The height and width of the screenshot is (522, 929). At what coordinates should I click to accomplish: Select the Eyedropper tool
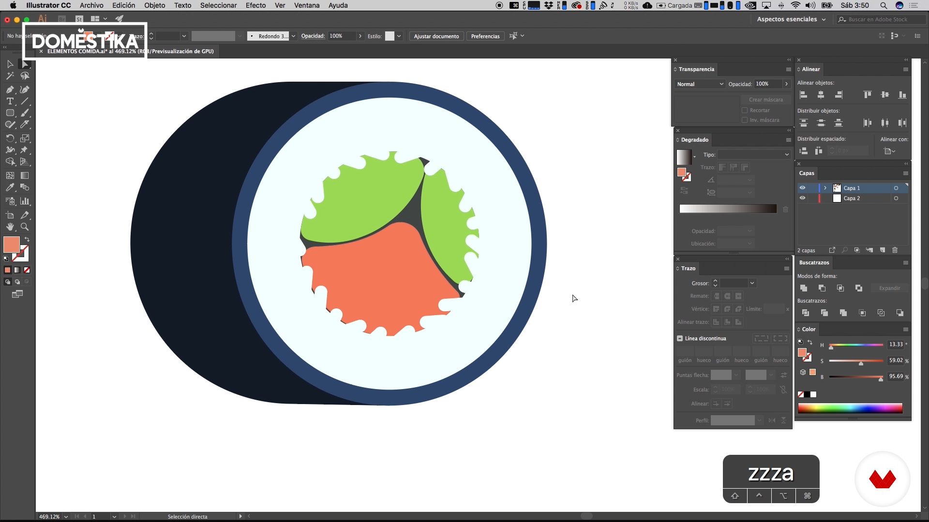pos(10,188)
